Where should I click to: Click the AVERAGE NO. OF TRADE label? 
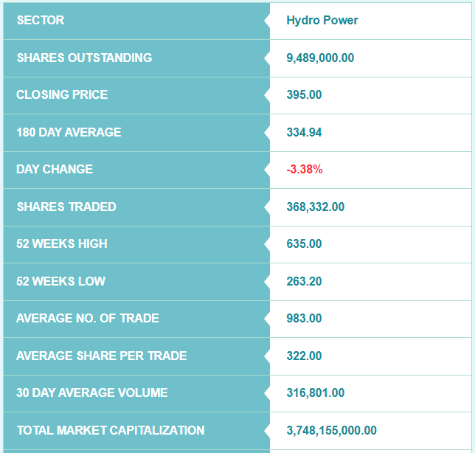[x=88, y=319]
